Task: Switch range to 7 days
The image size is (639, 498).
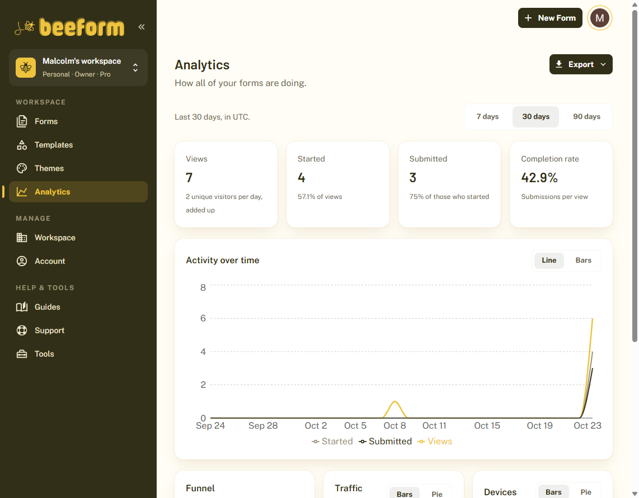Action: point(487,116)
